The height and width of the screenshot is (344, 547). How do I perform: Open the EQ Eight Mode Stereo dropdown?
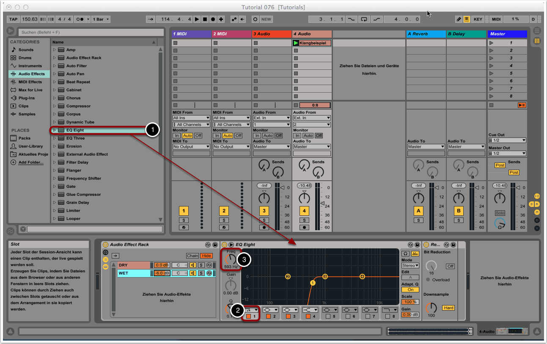(410, 266)
